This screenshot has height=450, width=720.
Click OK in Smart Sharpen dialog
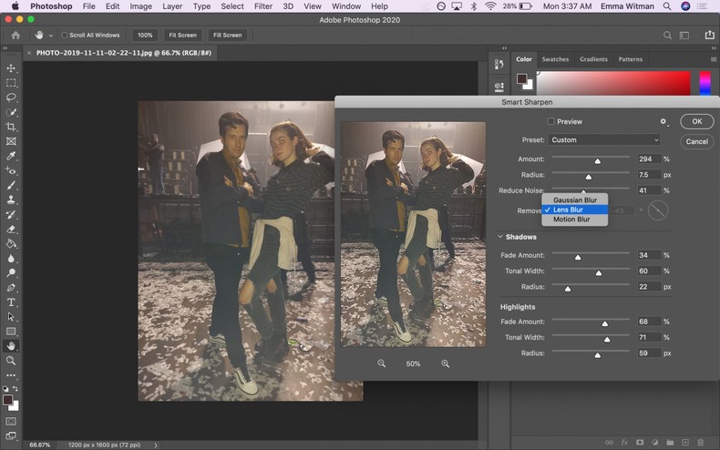click(x=696, y=121)
